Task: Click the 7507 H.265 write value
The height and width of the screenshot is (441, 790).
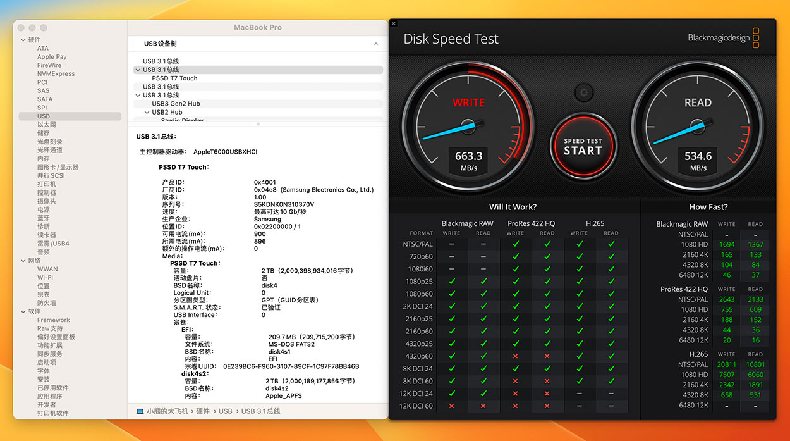Action: [x=727, y=375]
